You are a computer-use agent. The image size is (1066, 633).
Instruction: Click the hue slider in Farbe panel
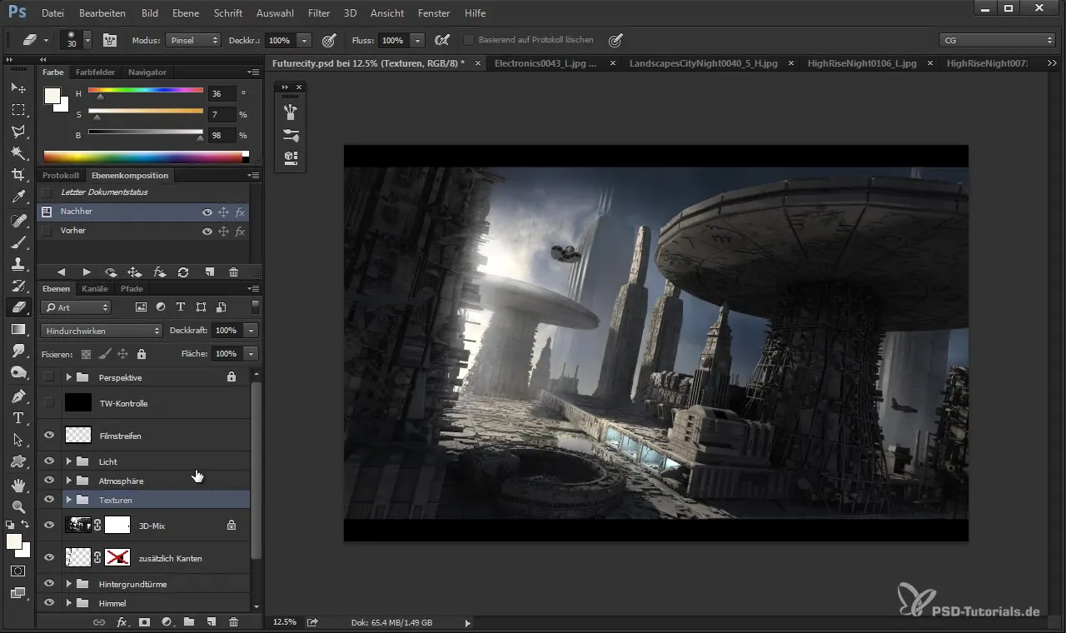[146, 90]
